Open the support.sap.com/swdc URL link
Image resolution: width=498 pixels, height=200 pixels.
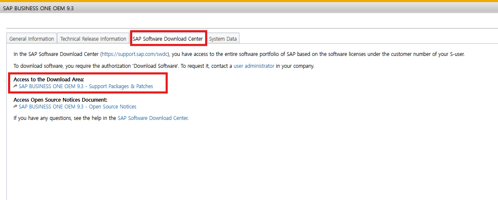coord(135,54)
